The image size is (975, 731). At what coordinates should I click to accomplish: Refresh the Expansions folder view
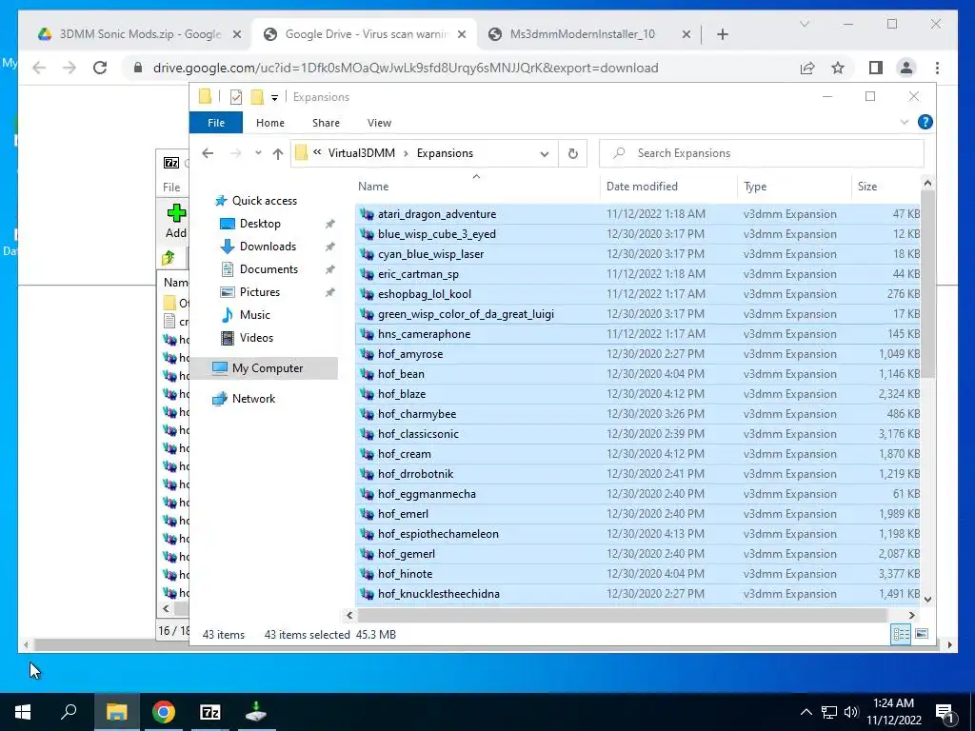[572, 153]
